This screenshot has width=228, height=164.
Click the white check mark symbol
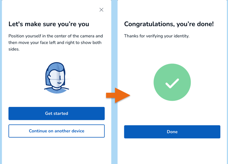pos(172,83)
